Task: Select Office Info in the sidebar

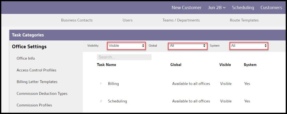Action: coord(26,58)
